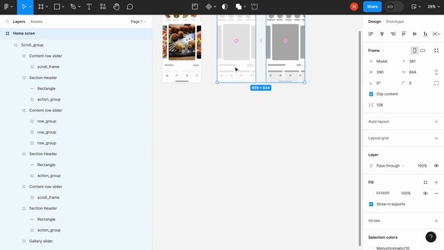Toggle layer visibility eye icon
The width and height of the screenshot is (444, 250).
pyautogui.click(x=436, y=166)
